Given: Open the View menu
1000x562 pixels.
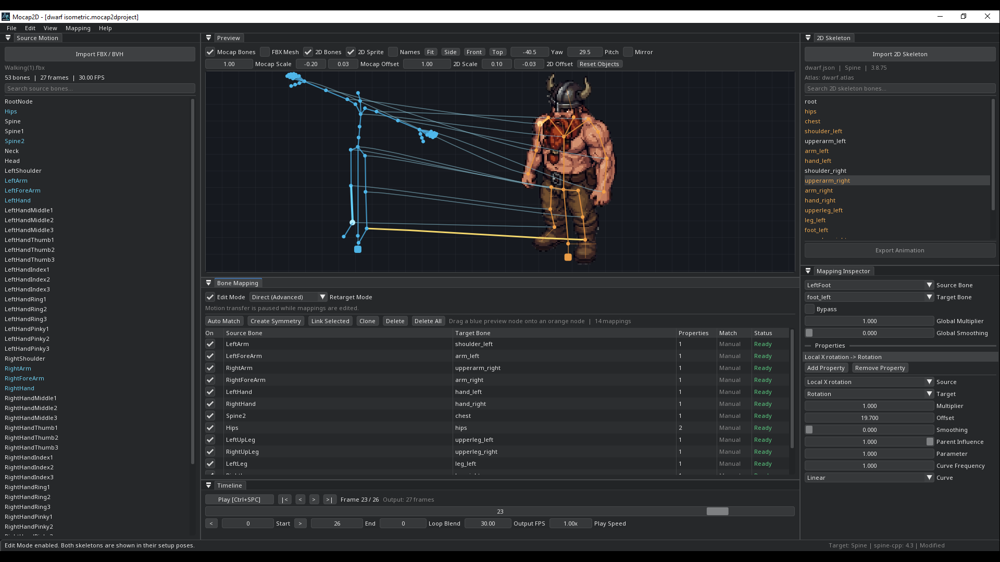Looking at the screenshot, I should click(51, 28).
